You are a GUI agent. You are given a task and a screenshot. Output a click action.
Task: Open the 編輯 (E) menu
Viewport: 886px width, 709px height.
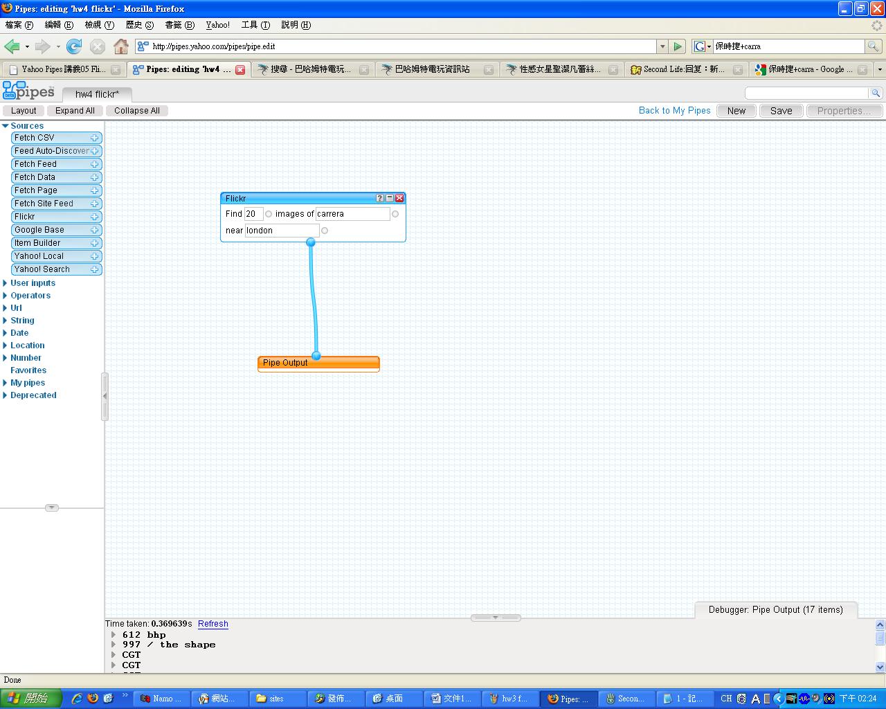[59, 25]
